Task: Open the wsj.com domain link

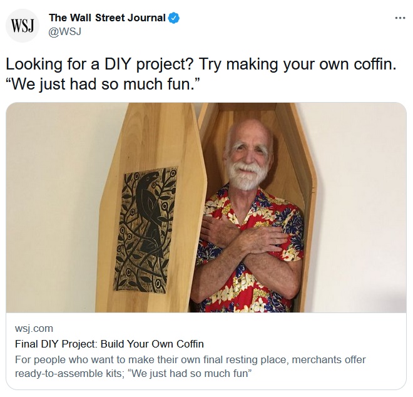Action: coord(33,329)
